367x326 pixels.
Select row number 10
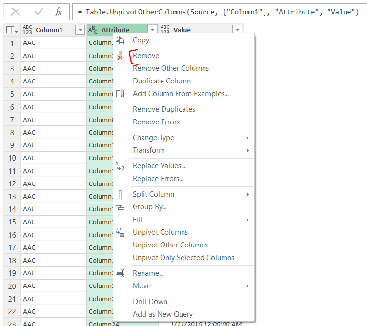(12, 158)
